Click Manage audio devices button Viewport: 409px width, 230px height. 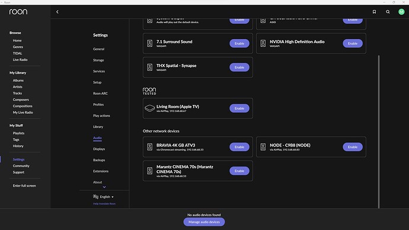coord(204,222)
